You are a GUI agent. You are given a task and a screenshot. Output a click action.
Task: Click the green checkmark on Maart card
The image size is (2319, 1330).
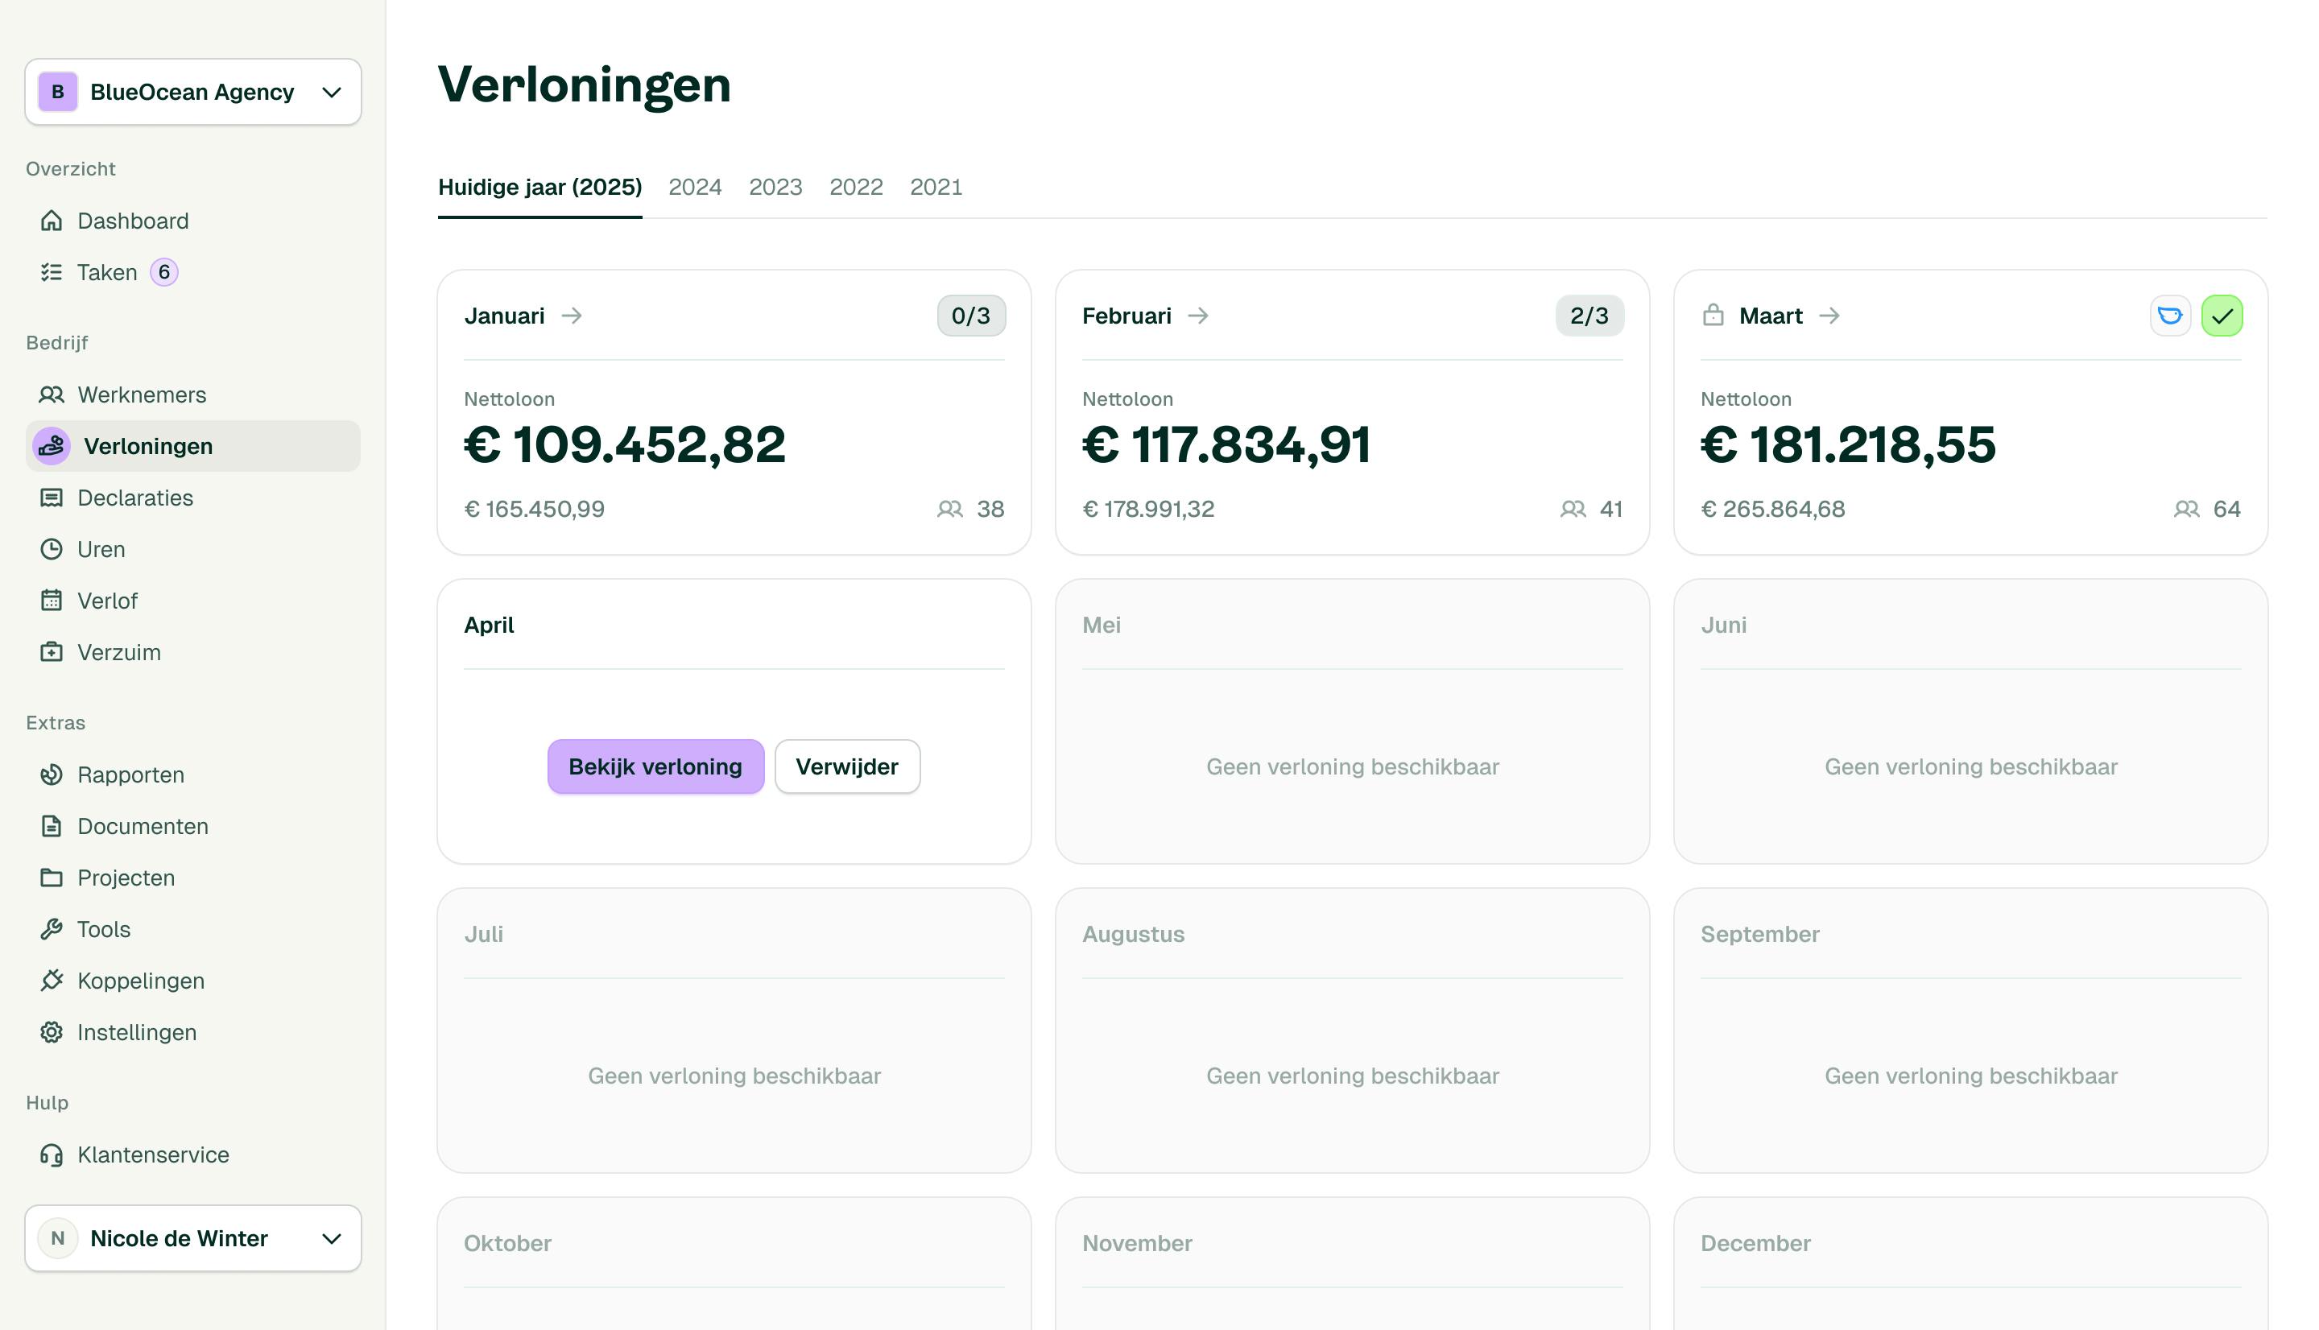[2222, 316]
